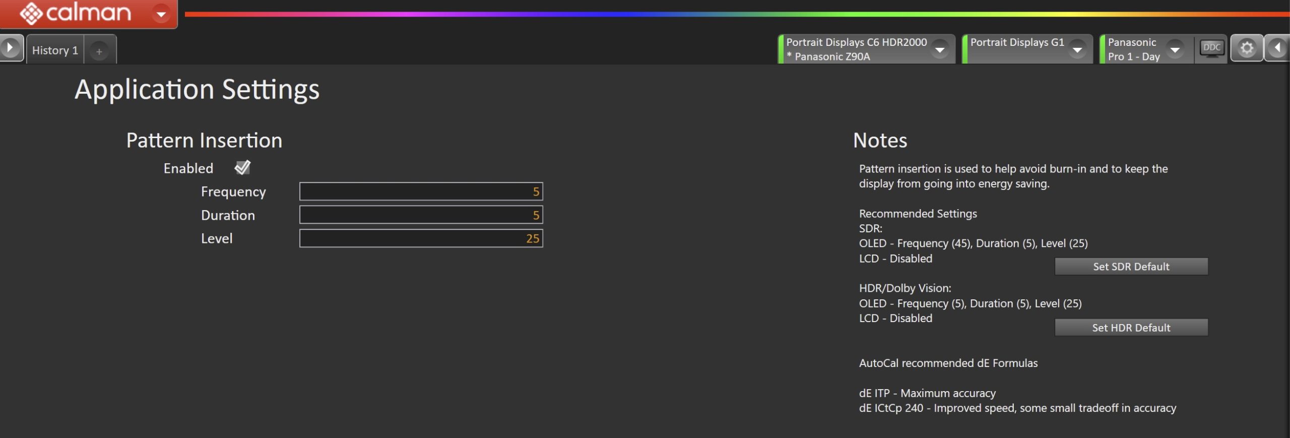Click the Application Settings heading
The image size is (1290, 438).
(x=197, y=90)
